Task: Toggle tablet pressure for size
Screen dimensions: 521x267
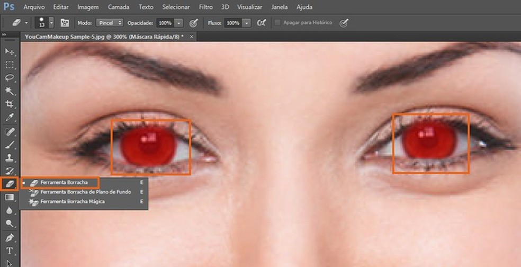Action: click(344, 23)
